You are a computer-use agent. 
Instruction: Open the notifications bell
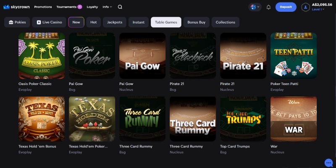tap(268, 7)
